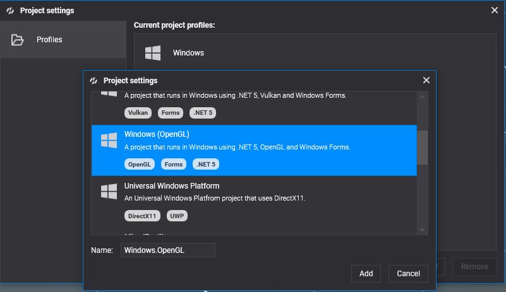Image resolution: width=506 pixels, height=292 pixels.
Task: Open the Profiles section in sidebar
Action: click(x=49, y=40)
